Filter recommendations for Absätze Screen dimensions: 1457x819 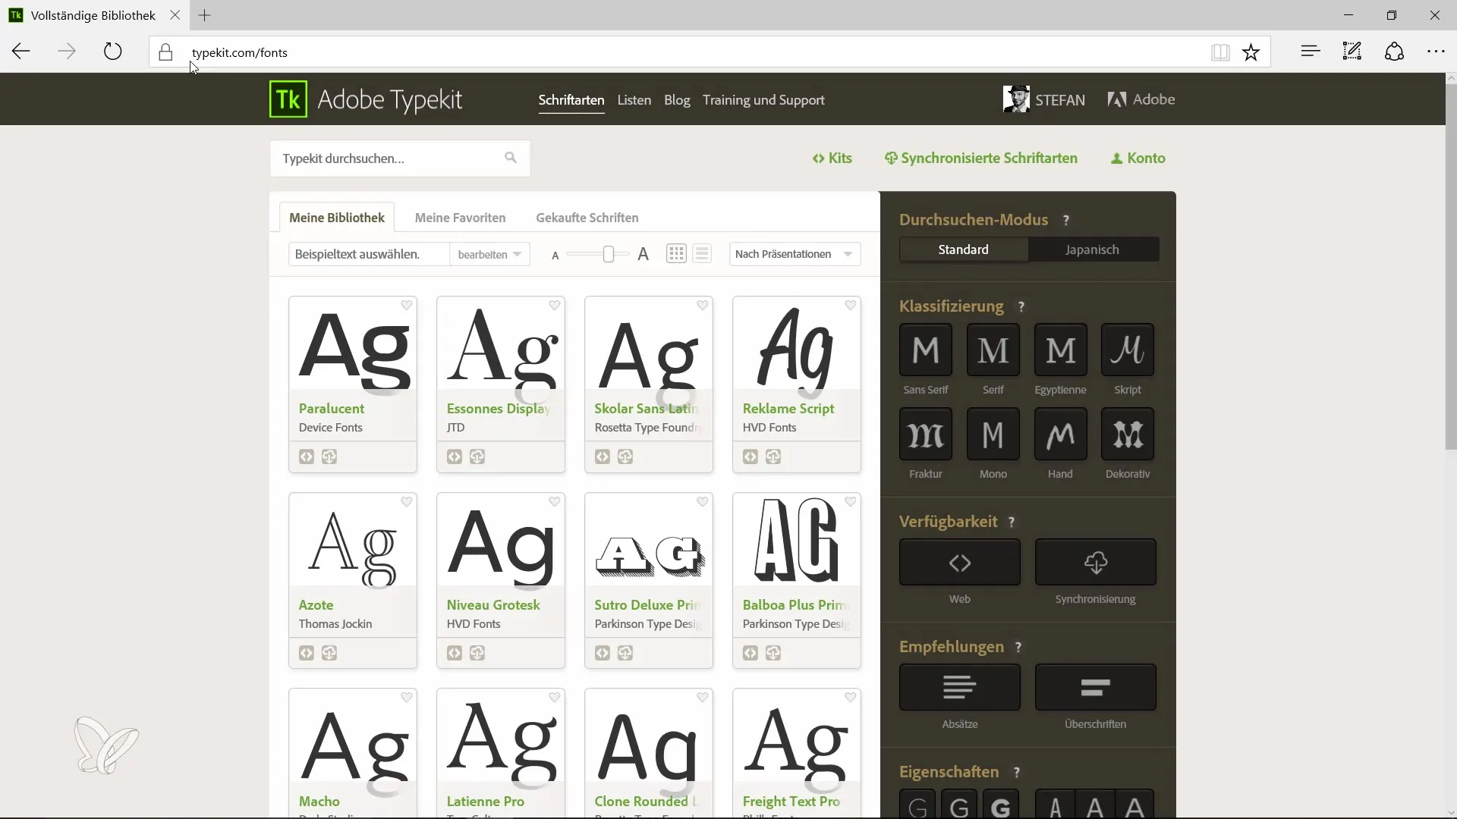click(x=960, y=687)
